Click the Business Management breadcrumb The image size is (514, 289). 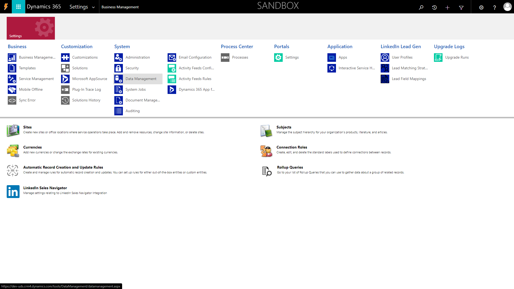click(x=120, y=7)
